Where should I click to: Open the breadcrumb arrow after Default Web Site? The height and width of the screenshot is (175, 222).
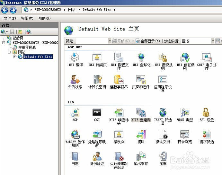pos(115,10)
